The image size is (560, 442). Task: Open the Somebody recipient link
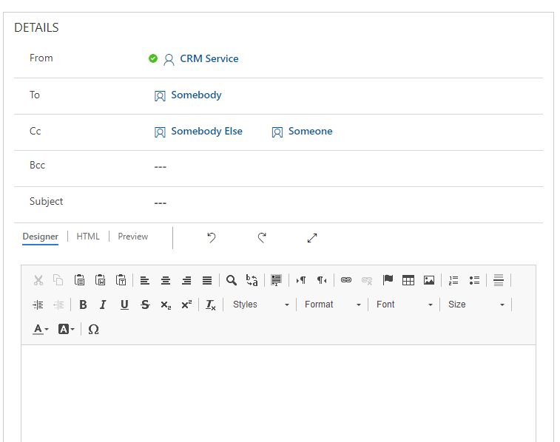pyautogui.click(x=196, y=95)
